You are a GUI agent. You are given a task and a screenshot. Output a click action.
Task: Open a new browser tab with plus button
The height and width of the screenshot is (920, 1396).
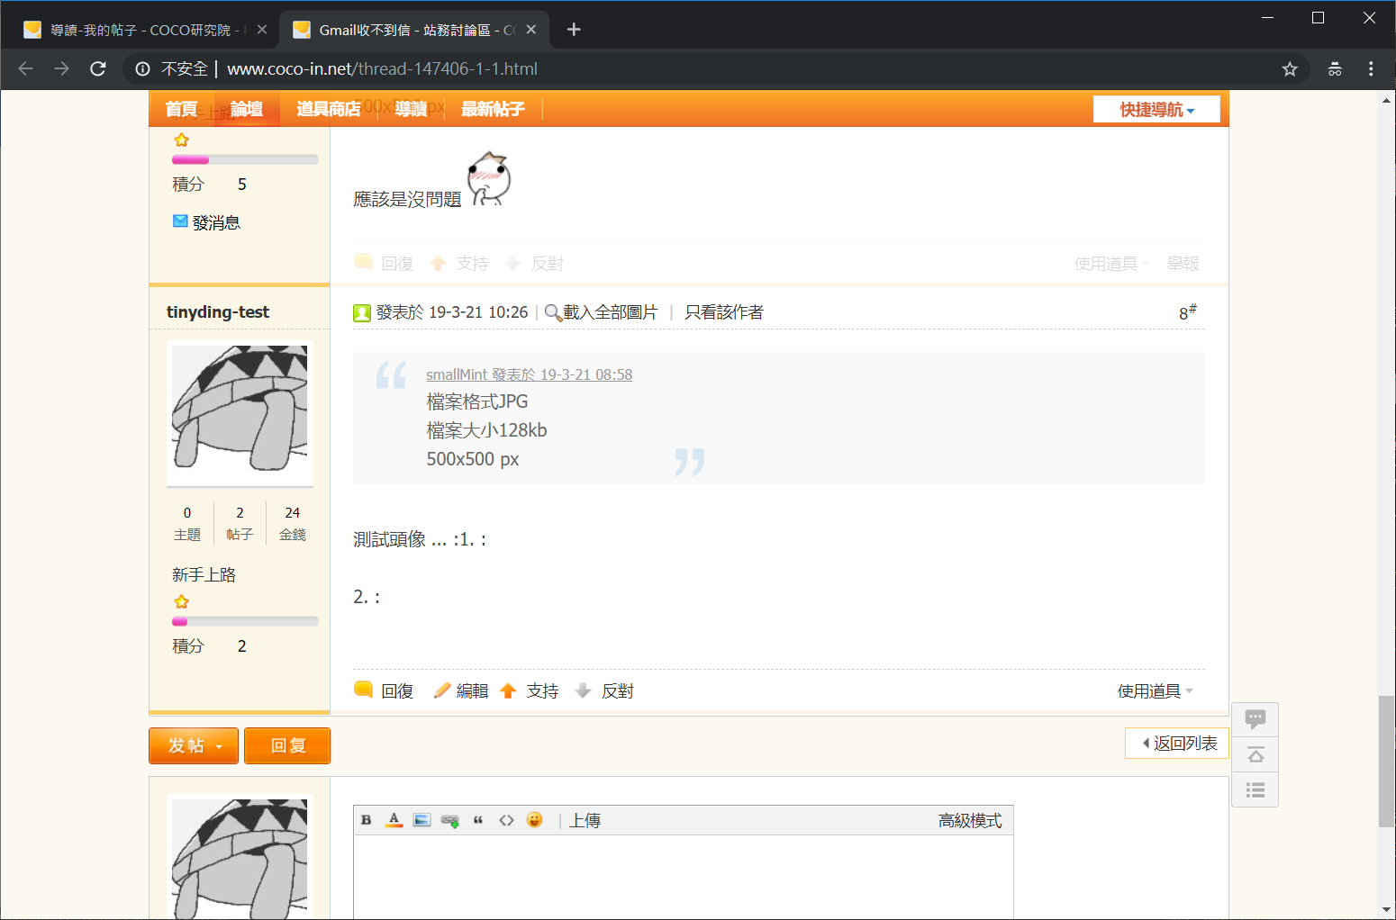point(574,30)
